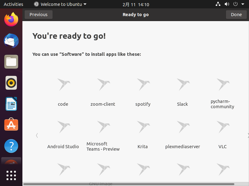Click the spotify app icon
249x186 pixels.
click(143, 84)
